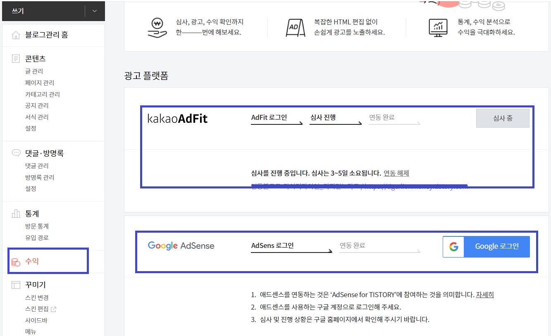Image resolution: width=551 pixels, height=336 pixels.
Task: Select 카테고리 관리 menu item
Action: (x=42, y=94)
